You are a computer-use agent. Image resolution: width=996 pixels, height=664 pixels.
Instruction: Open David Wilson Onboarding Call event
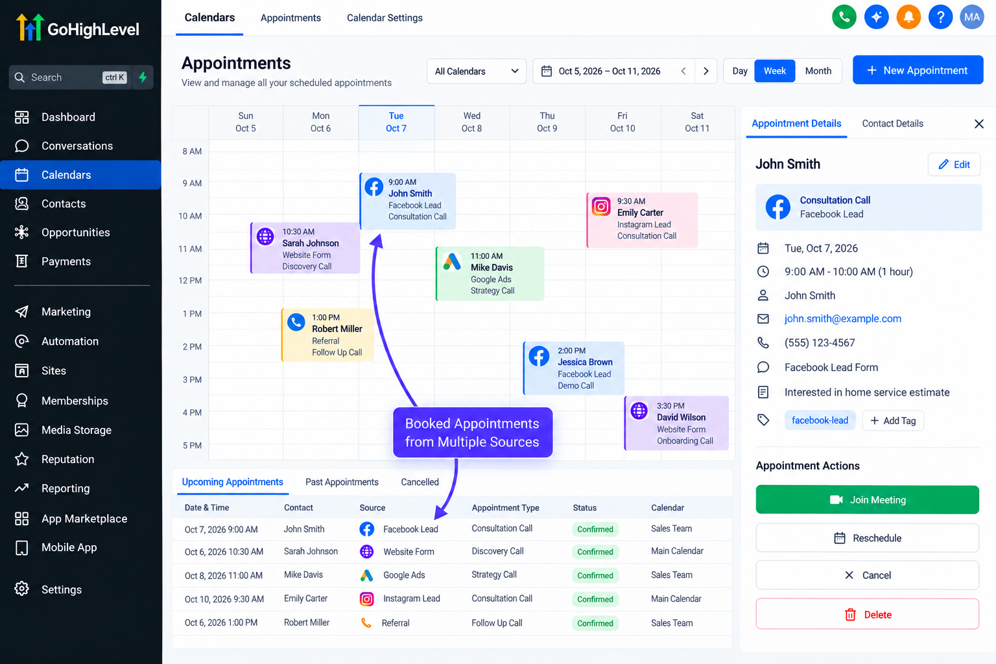coord(676,423)
